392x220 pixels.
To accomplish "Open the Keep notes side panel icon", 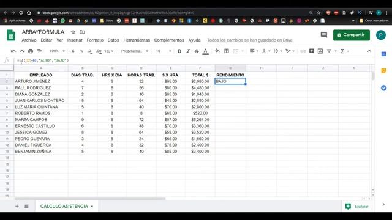I will click(384, 71).
